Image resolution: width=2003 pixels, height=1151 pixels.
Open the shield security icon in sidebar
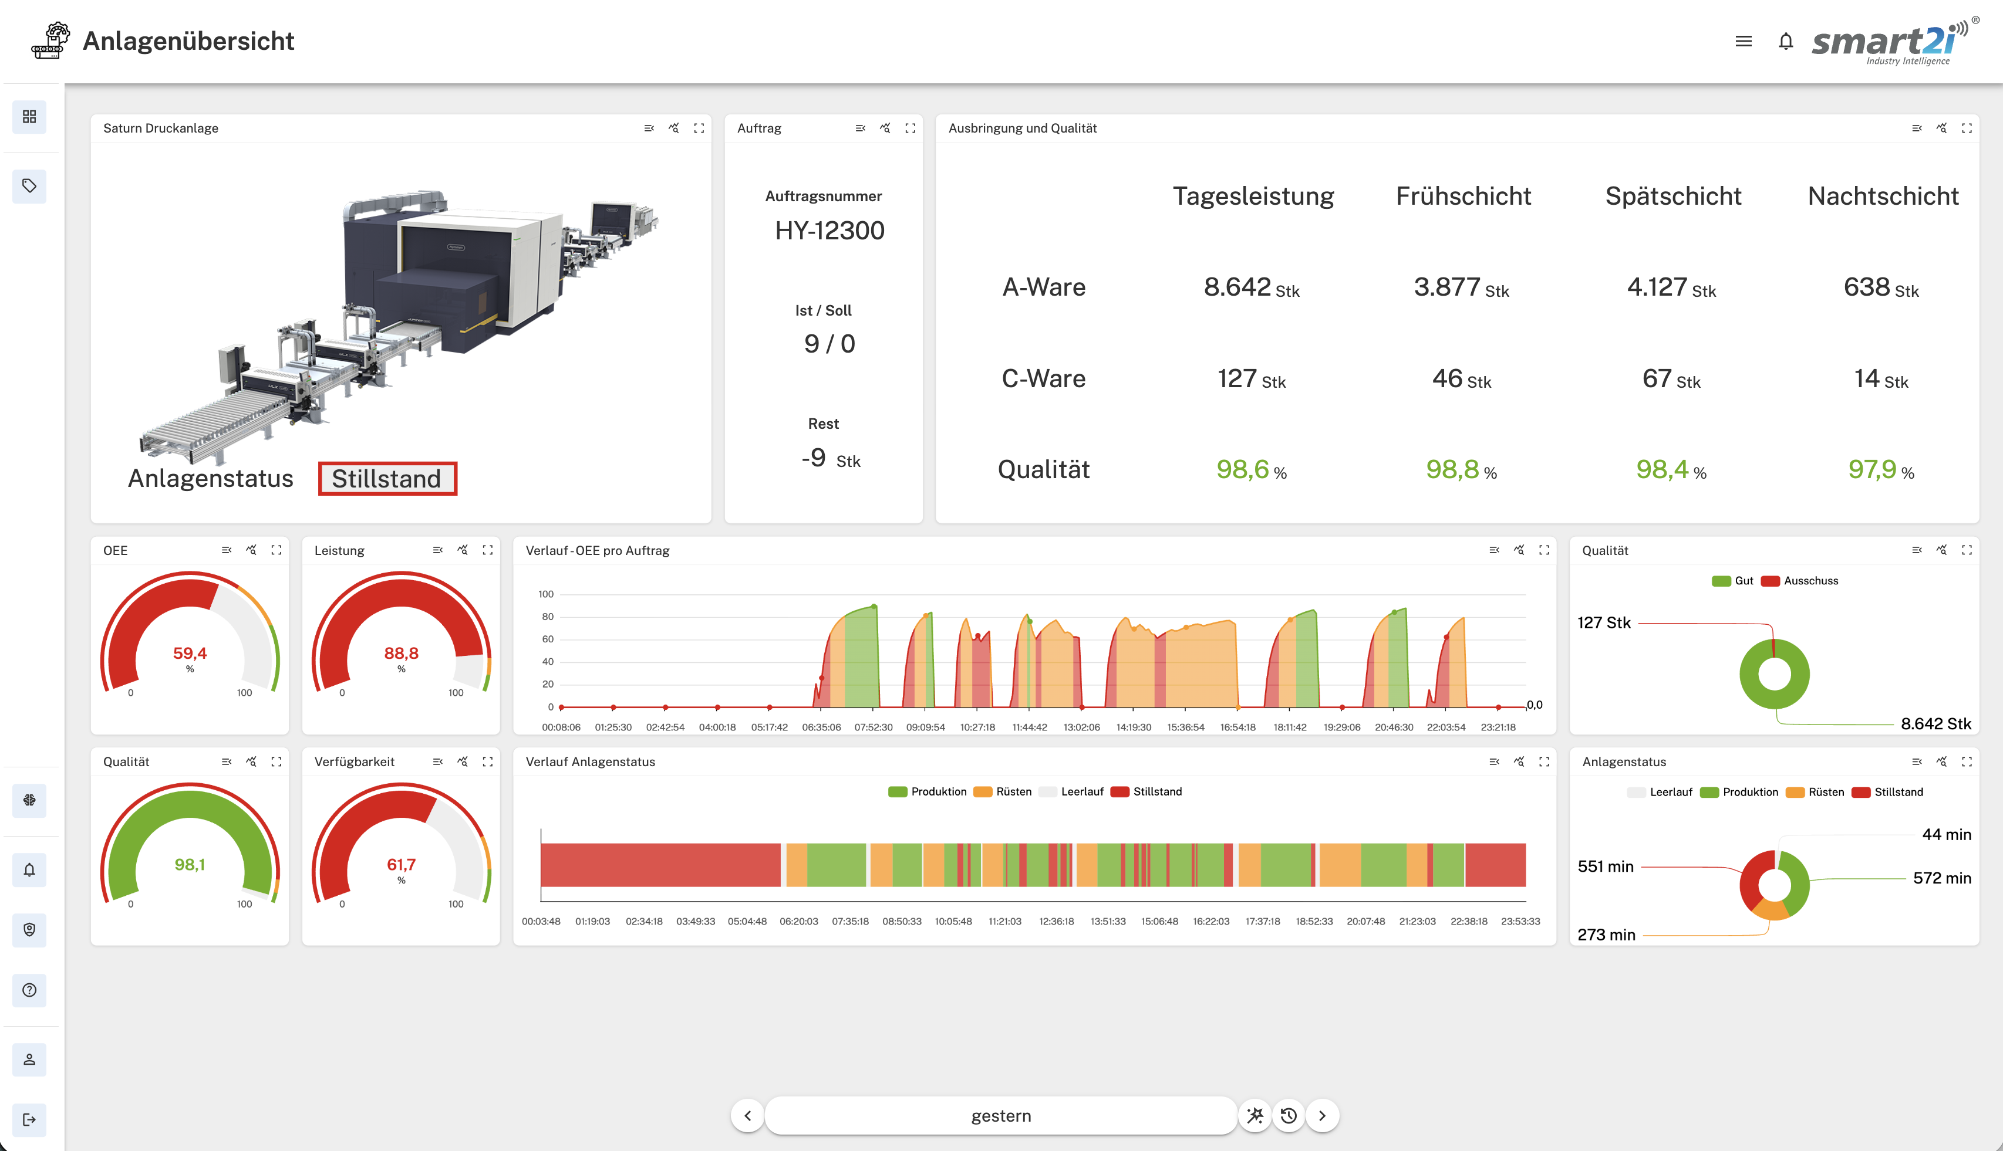pos(29,930)
